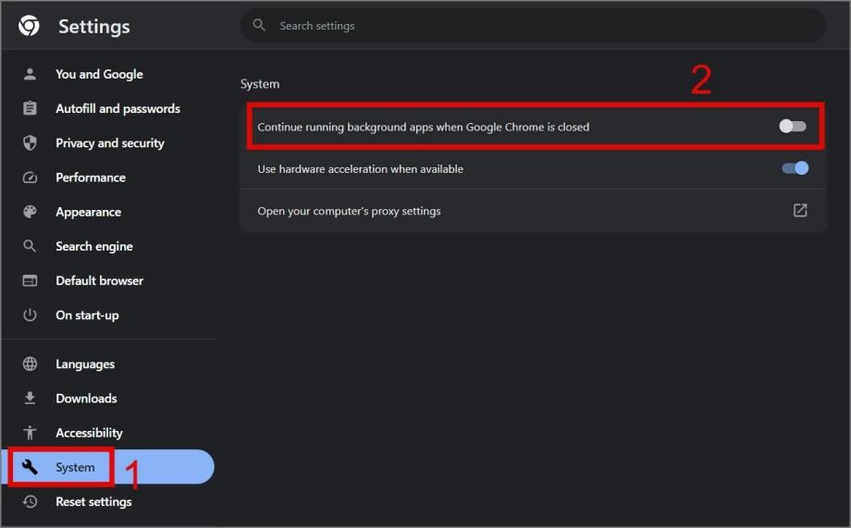851x528 pixels.
Task: Click the download arrow icon for Downloads
Action: [30, 398]
